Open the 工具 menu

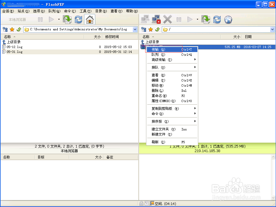click(x=85, y=11)
